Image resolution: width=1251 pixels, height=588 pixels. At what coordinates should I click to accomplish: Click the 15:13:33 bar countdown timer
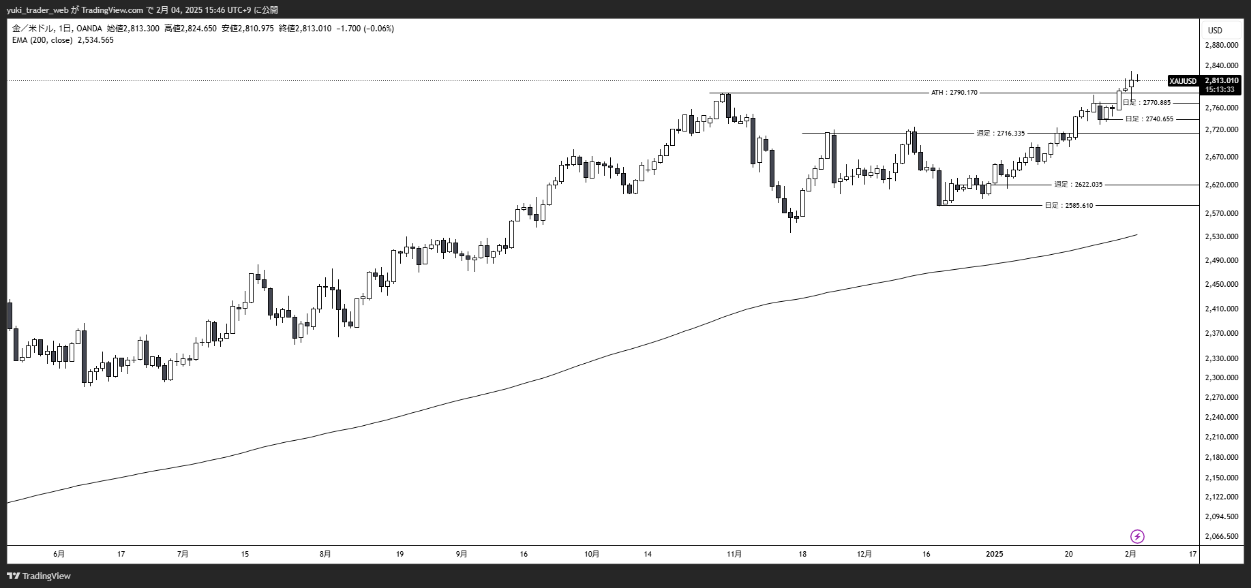[1220, 89]
